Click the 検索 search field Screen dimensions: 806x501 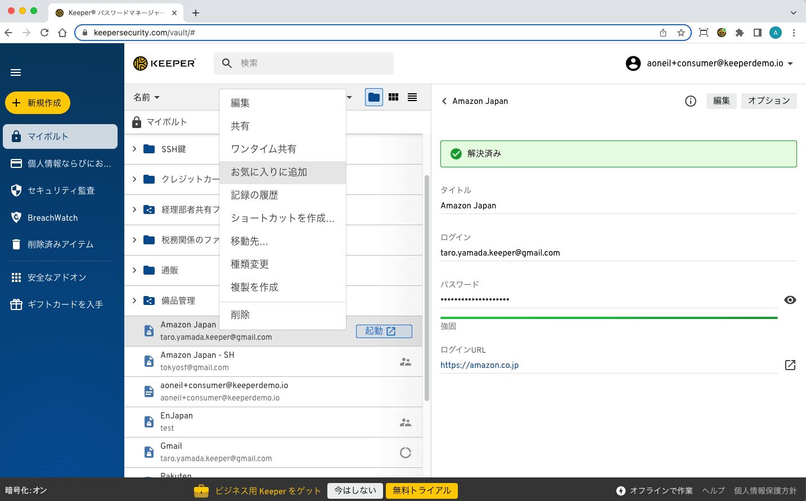coord(312,63)
